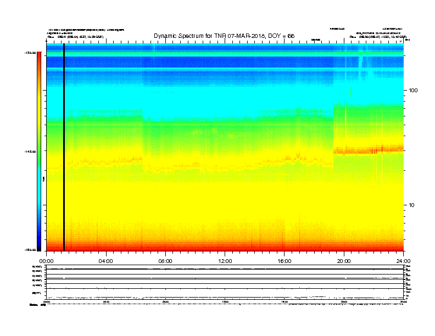
Task: Click the 100 frequency axis label
Action: coord(413,91)
